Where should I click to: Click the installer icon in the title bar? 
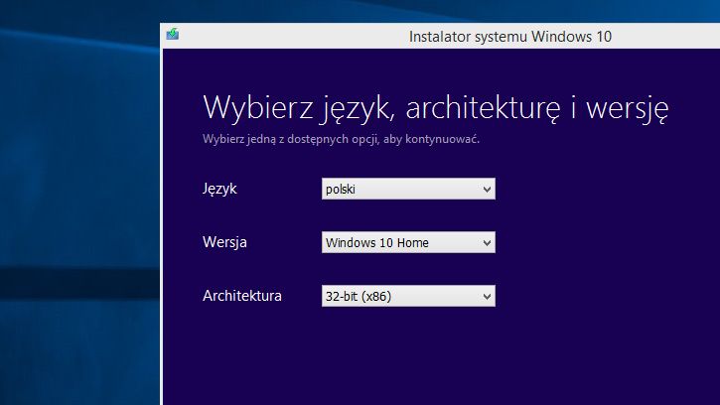click(x=173, y=34)
